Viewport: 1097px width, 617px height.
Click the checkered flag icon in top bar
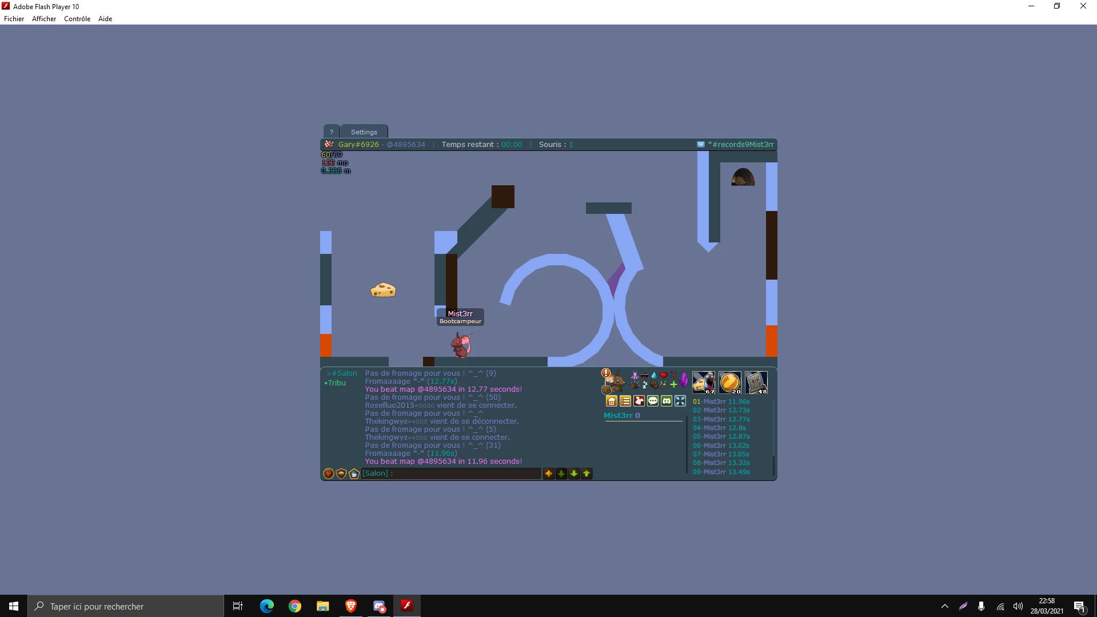pos(329,144)
